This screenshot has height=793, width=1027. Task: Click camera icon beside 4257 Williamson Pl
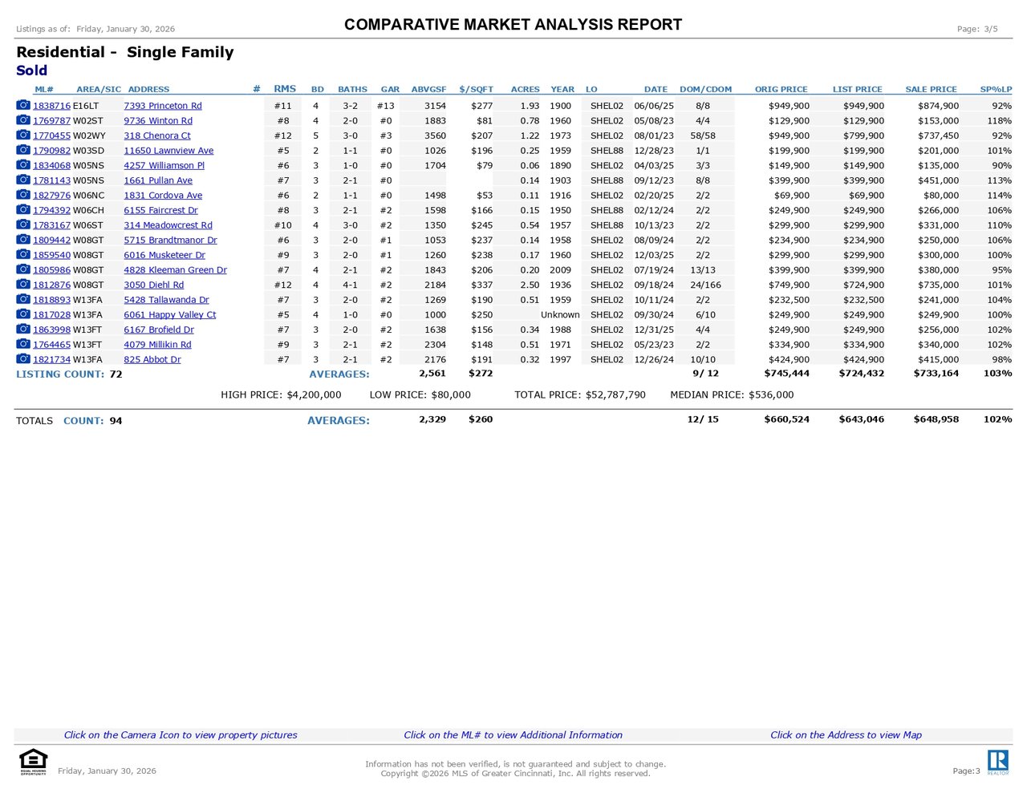(23, 165)
